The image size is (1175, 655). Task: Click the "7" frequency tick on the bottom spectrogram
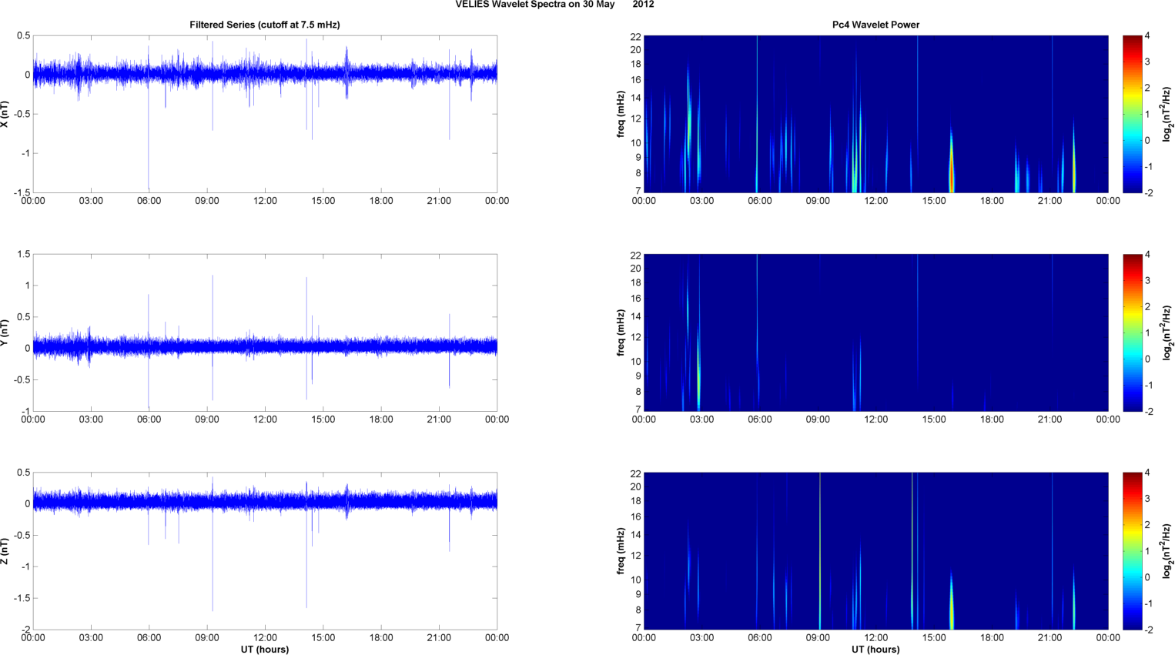click(638, 628)
